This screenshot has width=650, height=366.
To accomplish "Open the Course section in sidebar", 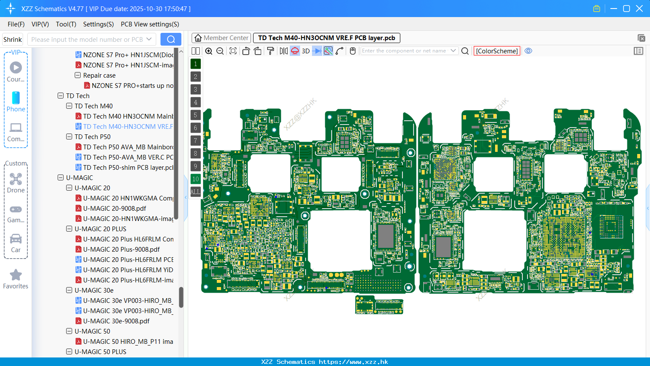I will click(16, 72).
